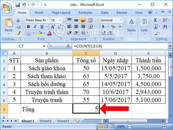
Task: Open the font name dropdown
Action: 48,20
